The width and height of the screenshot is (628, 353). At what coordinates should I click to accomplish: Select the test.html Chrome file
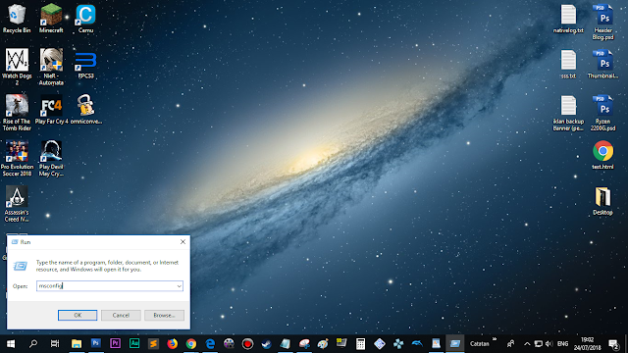click(602, 155)
